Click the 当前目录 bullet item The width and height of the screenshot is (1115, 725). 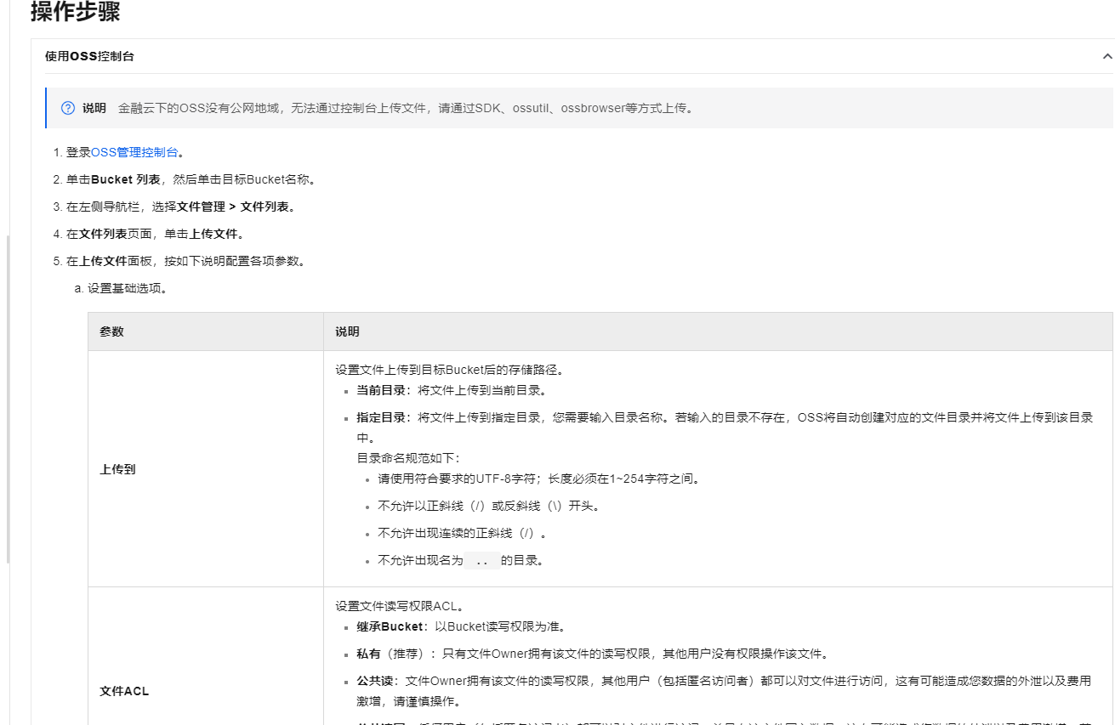[451, 390]
